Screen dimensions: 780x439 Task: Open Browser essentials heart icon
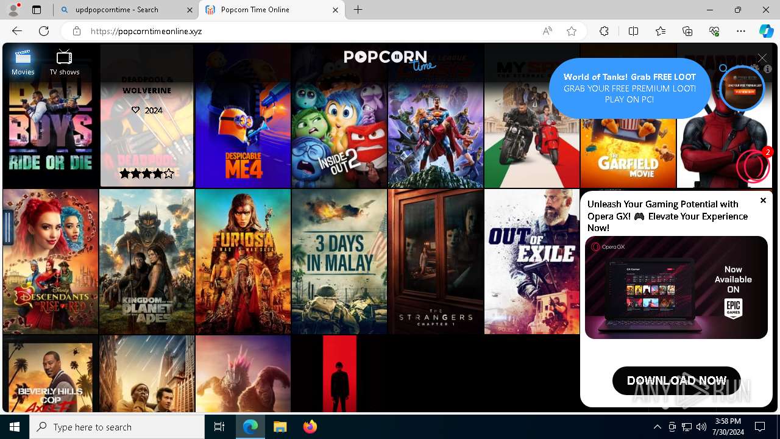tap(714, 31)
